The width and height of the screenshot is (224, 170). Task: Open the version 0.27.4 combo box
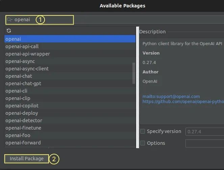[205, 132]
